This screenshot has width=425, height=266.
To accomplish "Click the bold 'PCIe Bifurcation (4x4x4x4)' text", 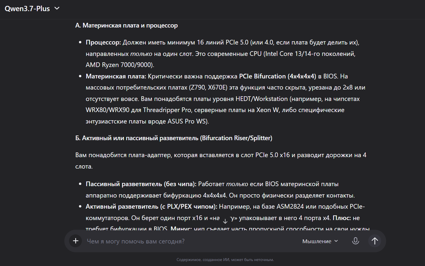I will [x=278, y=76].
